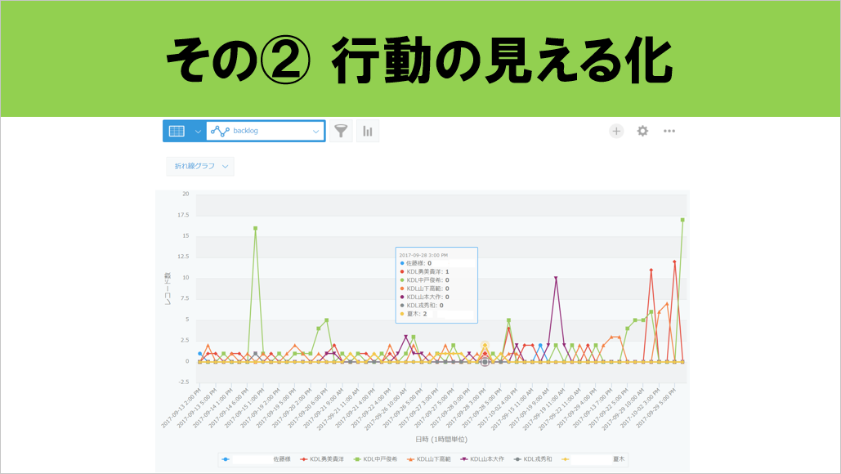The width and height of the screenshot is (841, 474).
Task: Add a new record with plus icon
Action: (x=616, y=131)
